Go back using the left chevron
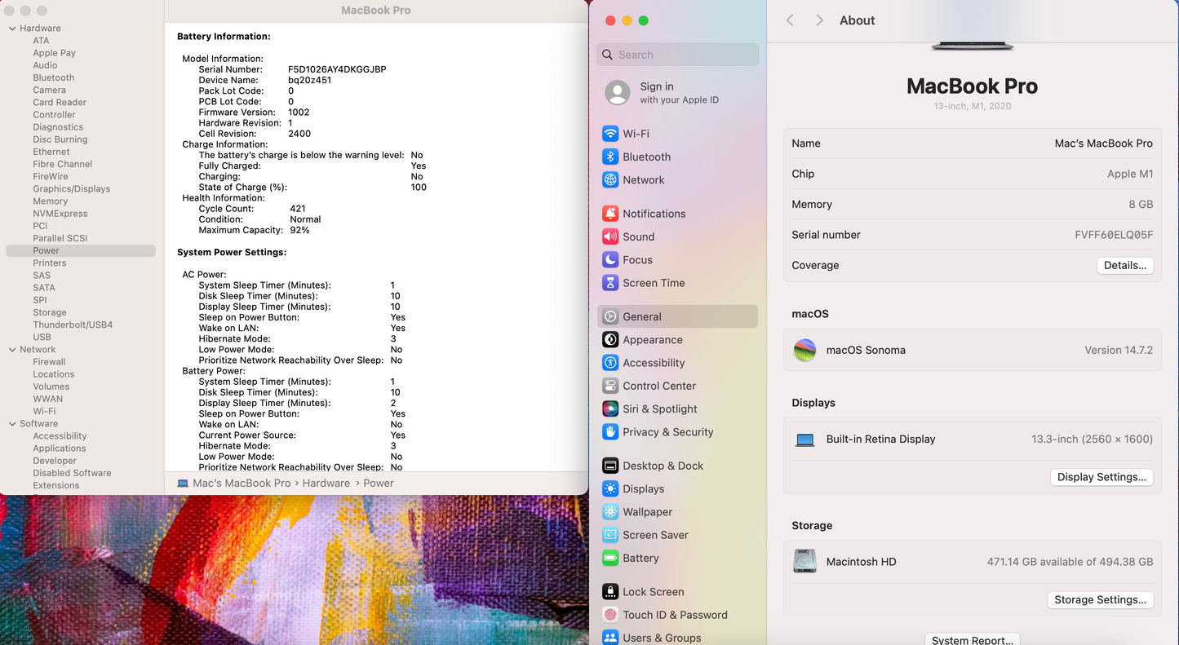The image size is (1179, 645). pyautogui.click(x=790, y=20)
